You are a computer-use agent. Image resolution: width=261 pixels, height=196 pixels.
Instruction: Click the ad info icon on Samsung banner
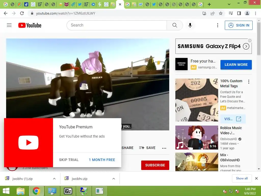tap(250, 41)
